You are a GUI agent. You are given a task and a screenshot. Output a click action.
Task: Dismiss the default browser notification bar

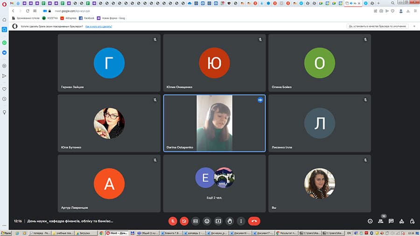pos(414,26)
